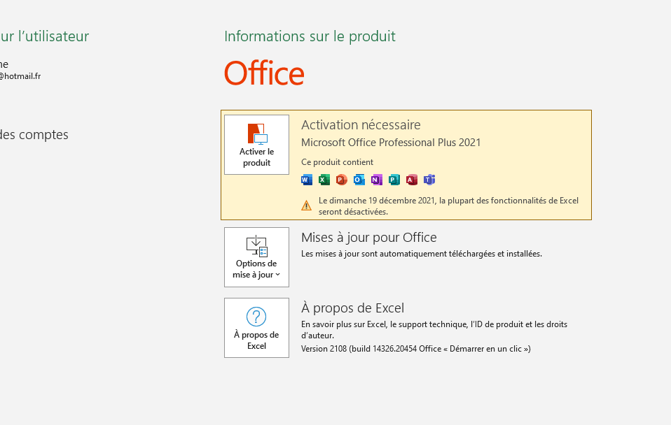The image size is (671, 425).
Task: Click the À propos de Excel heading
Action: [352, 308]
